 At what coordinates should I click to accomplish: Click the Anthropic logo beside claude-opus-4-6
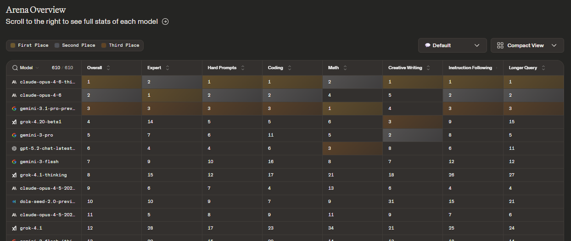[x=14, y=95]
